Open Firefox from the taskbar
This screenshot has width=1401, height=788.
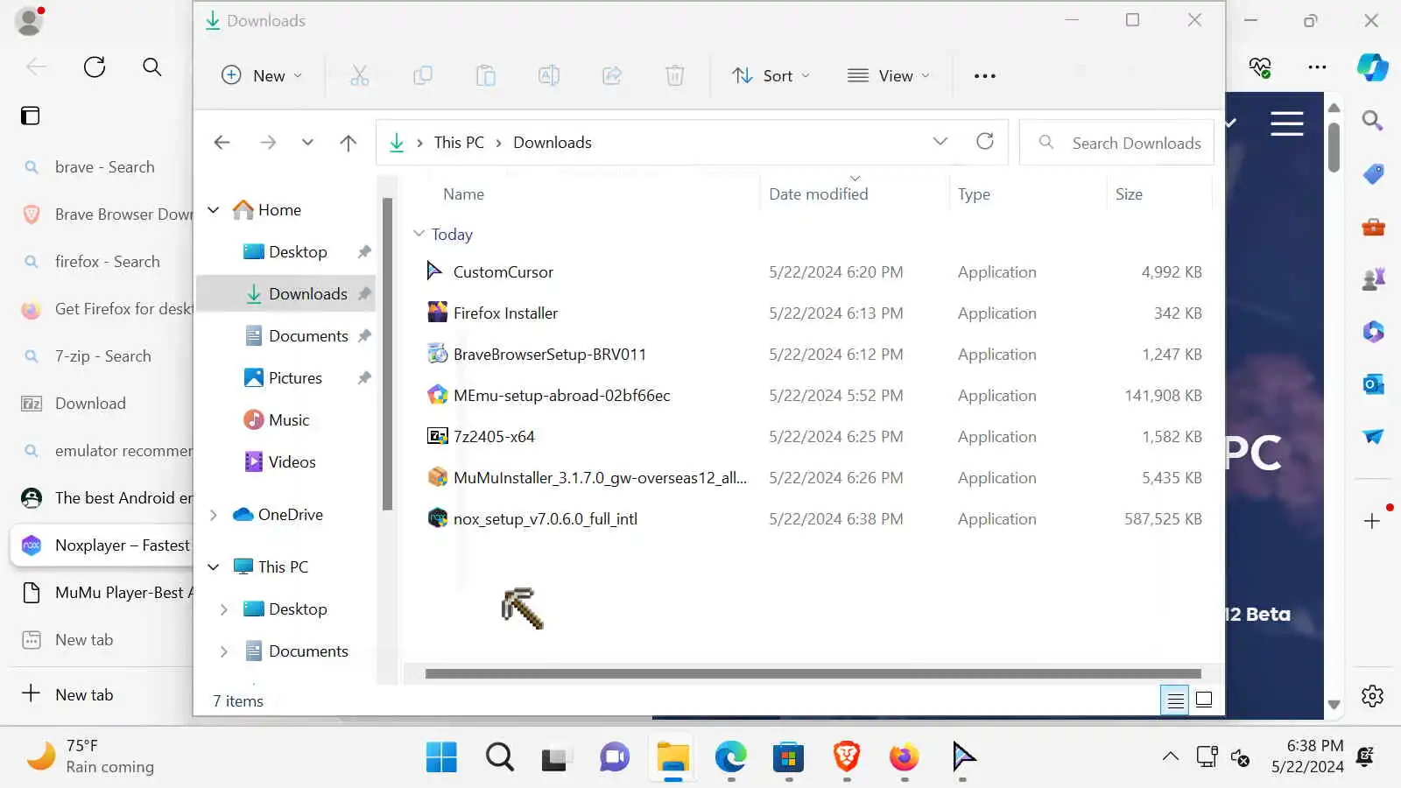pyautogui.click(x=904, y=756)
